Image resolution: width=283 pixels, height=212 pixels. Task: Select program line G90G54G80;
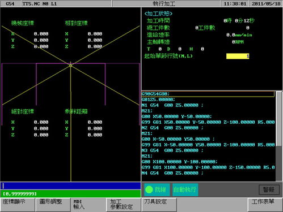tap(208, 94)
